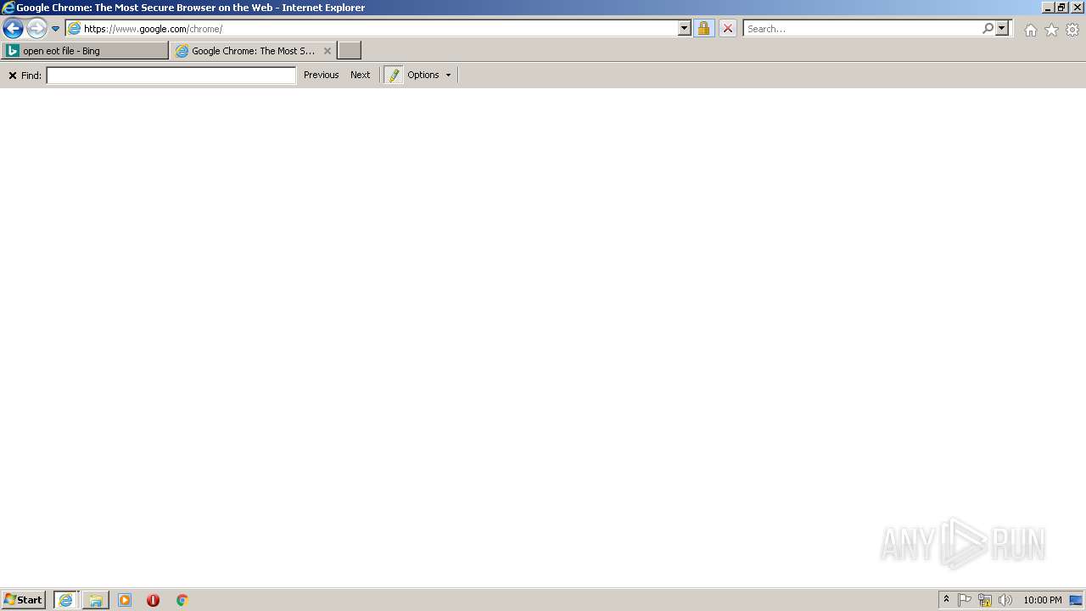Image resolution: width=1086 pixels, height=611 pixels.
Task: Open the Action Center flag icon
Action: (965, 600)
